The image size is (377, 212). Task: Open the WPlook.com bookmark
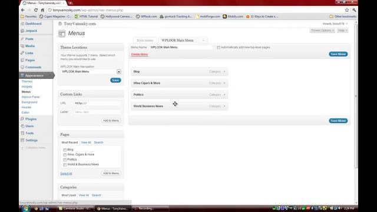point(147,16)
